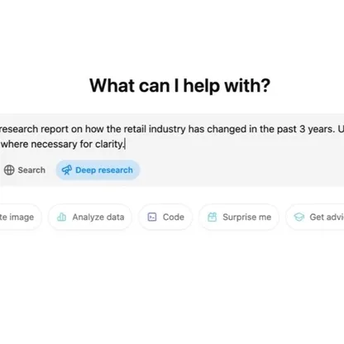This screenshot has height=344, width=344.
Task: Select the Code suggestion chip
Action: point(165,217)
